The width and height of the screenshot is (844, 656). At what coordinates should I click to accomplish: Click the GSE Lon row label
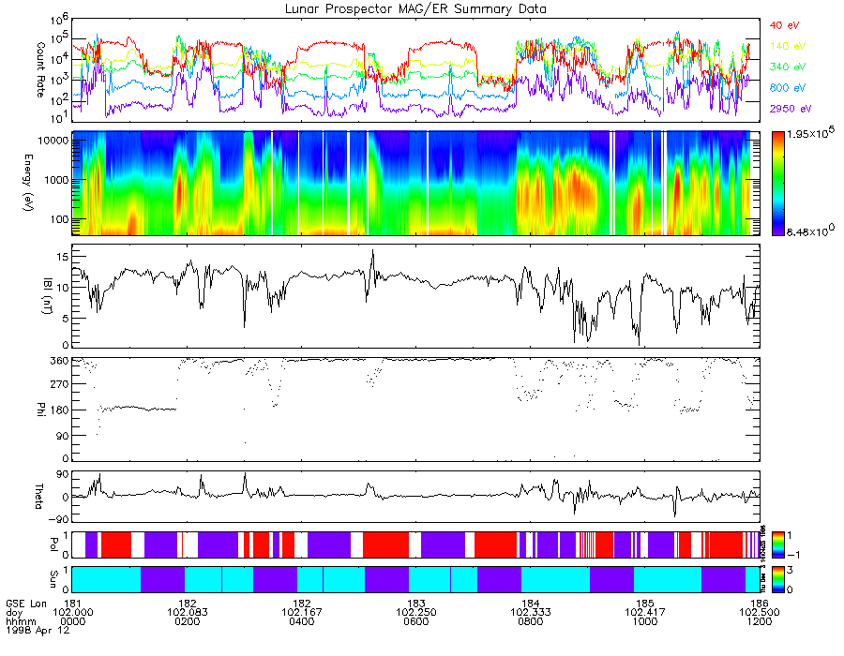pos(26,604)
